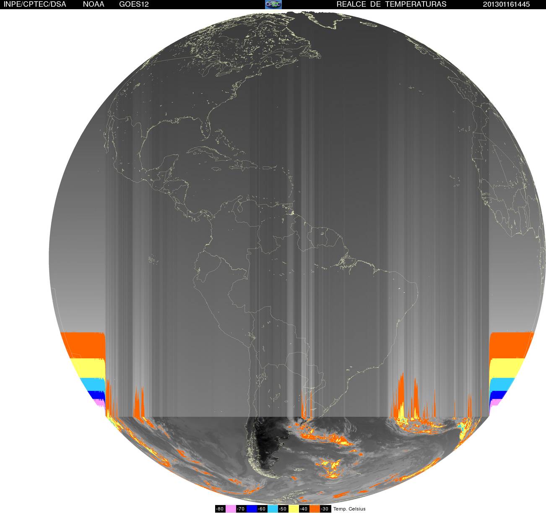Click the INPE/CPTEC/DSA header text
546x513 pixels.
35,4
